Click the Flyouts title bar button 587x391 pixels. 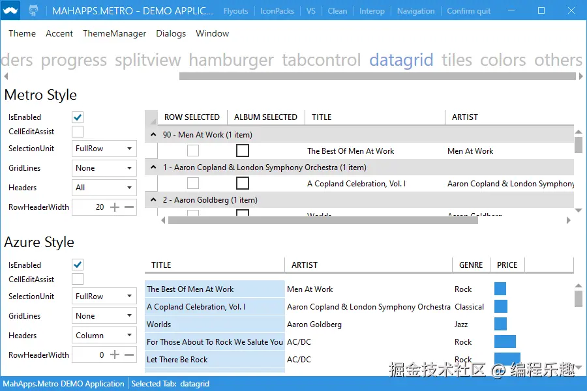[236, 11]
